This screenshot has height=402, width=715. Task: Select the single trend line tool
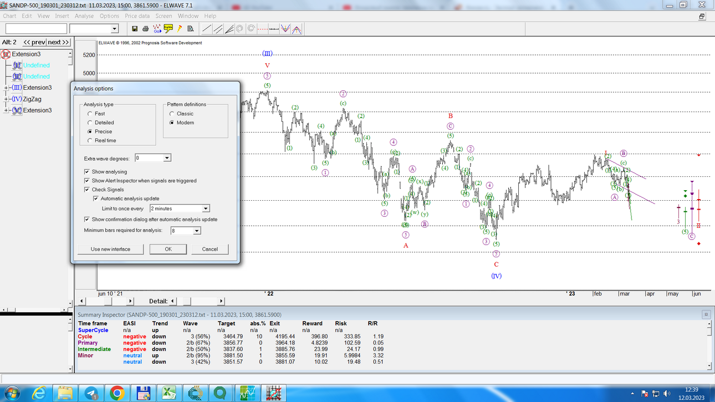pyautogui.click(x=207, y=29)
